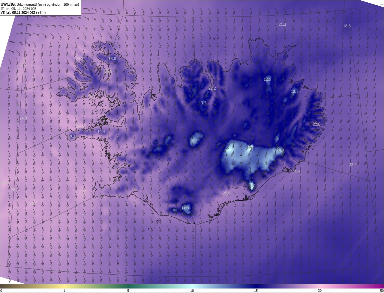Click the 12.5 value label

[x=295, y=92]
